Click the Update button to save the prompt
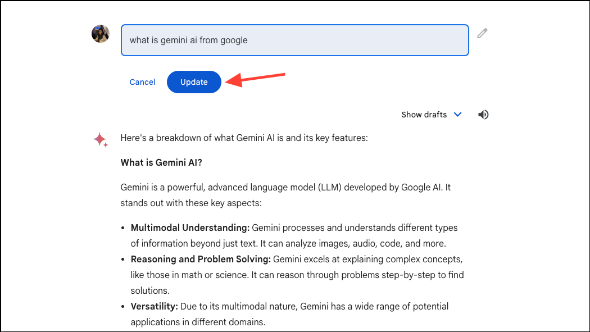The image size is (590, 332). click(194, 82)
